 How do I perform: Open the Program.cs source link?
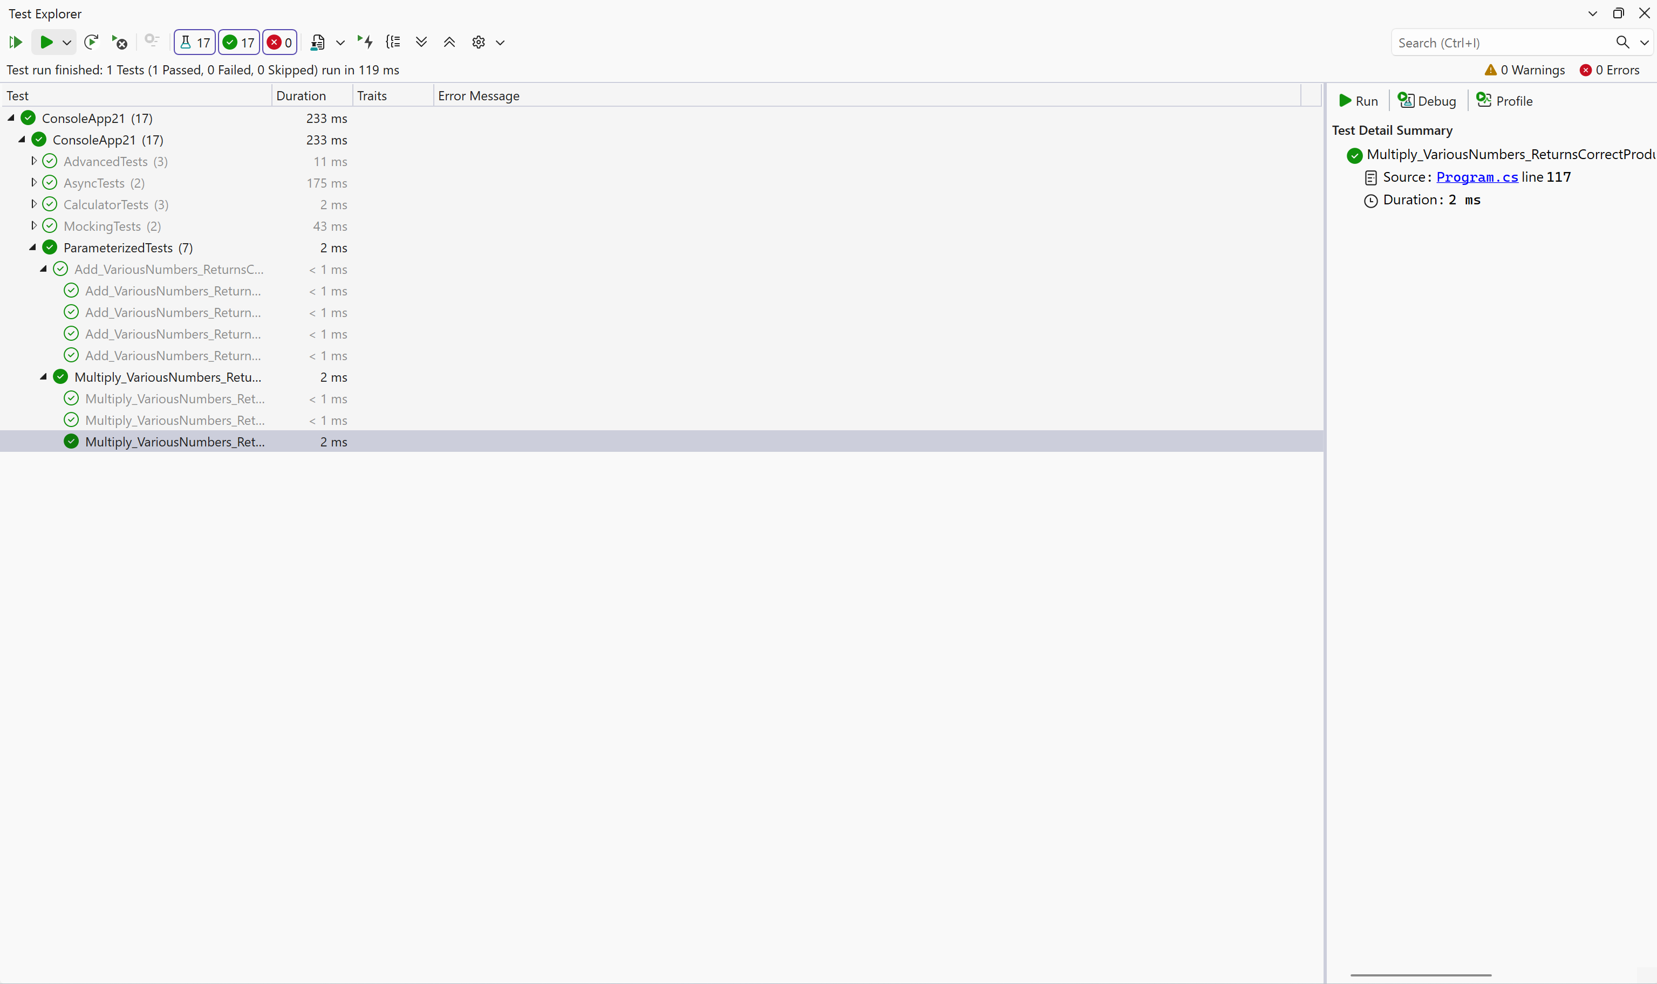(x=1477, y=177)
